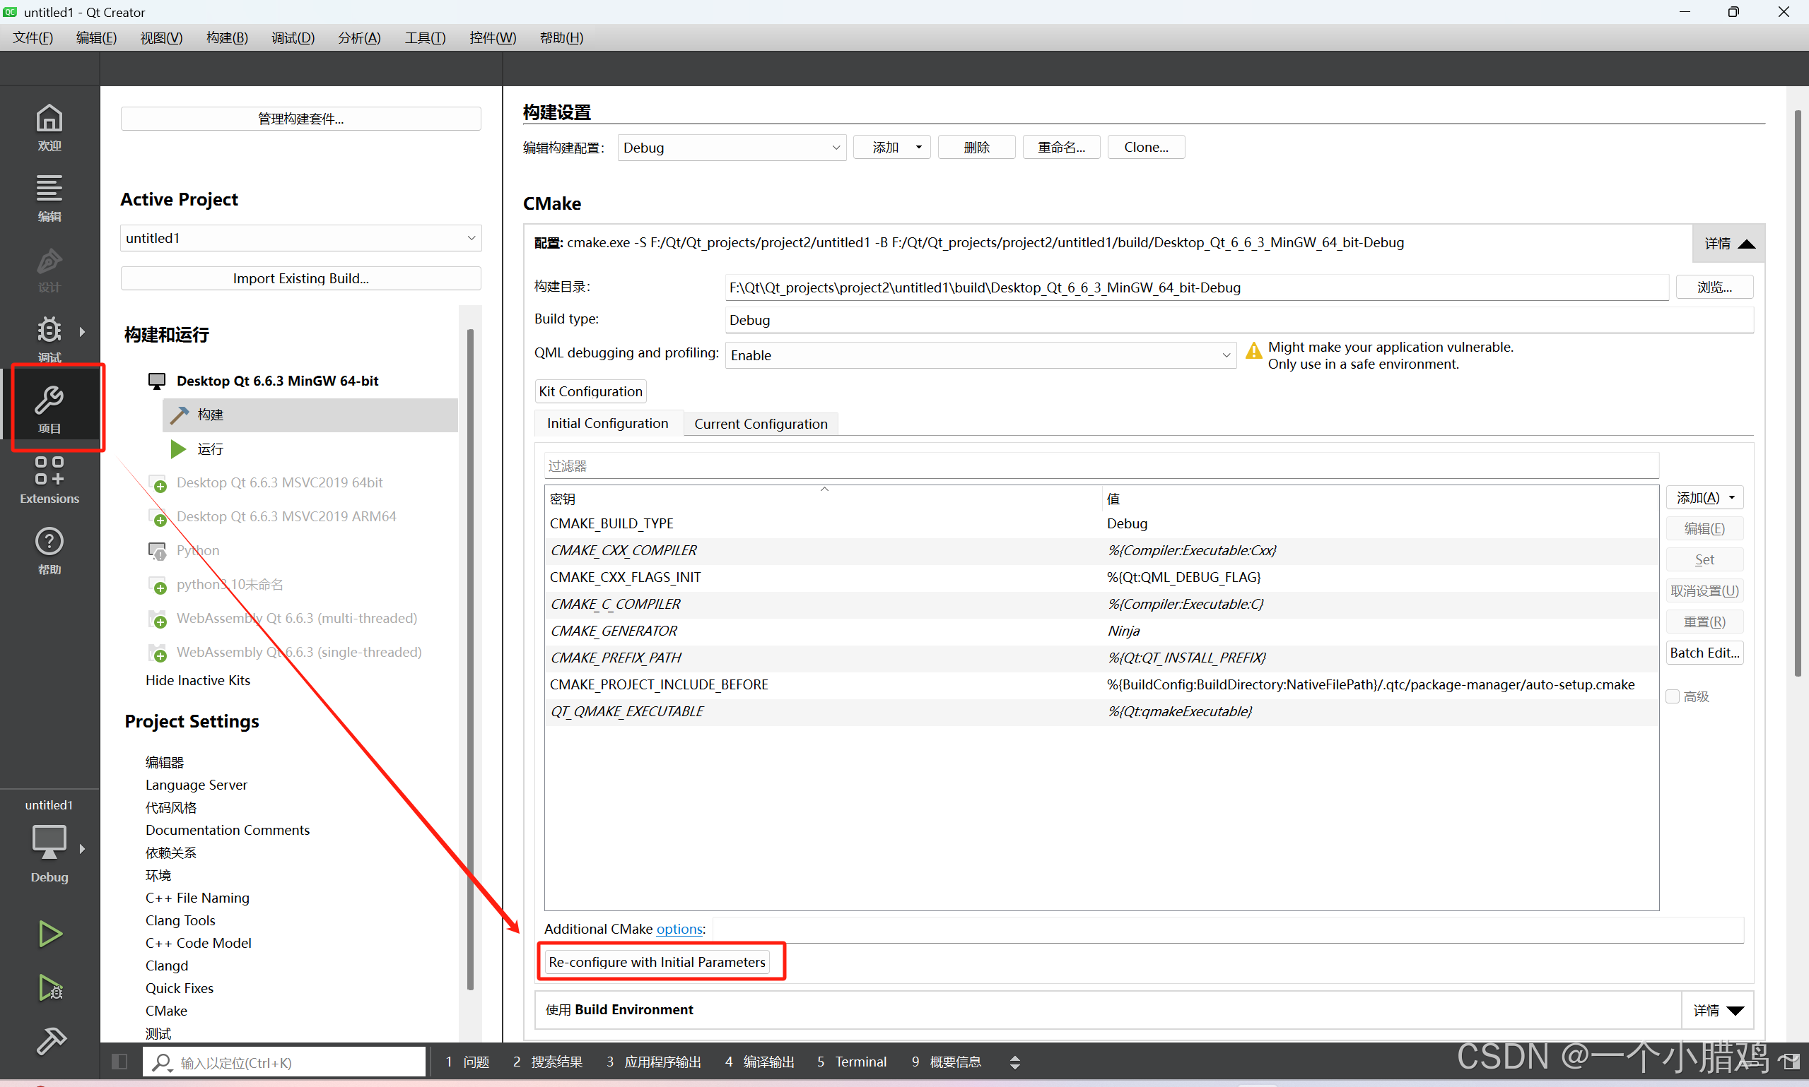The width and height of the screenshot is (1809, 1087).
Task: Open the Language Server project setting
Action: [197, 785]
